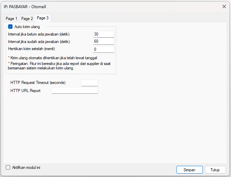231x177 pixels.
Task: Select the Hentikan kirim setelah value field
Action: tap(104, 49)
